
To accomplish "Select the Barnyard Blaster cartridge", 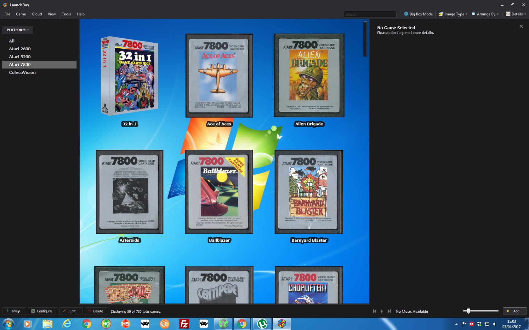I will tap(309, 192).
